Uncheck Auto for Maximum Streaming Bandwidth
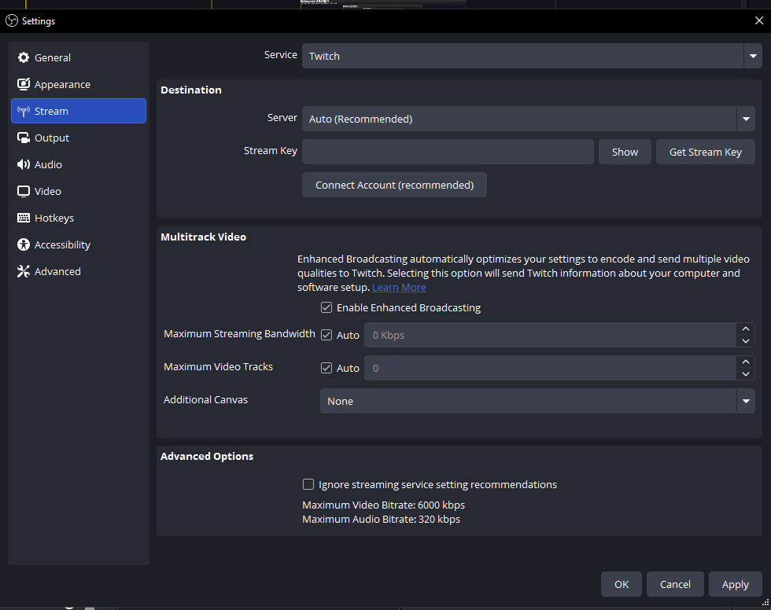Viewport: 771px width, 610px height. [x=326, y=334]
